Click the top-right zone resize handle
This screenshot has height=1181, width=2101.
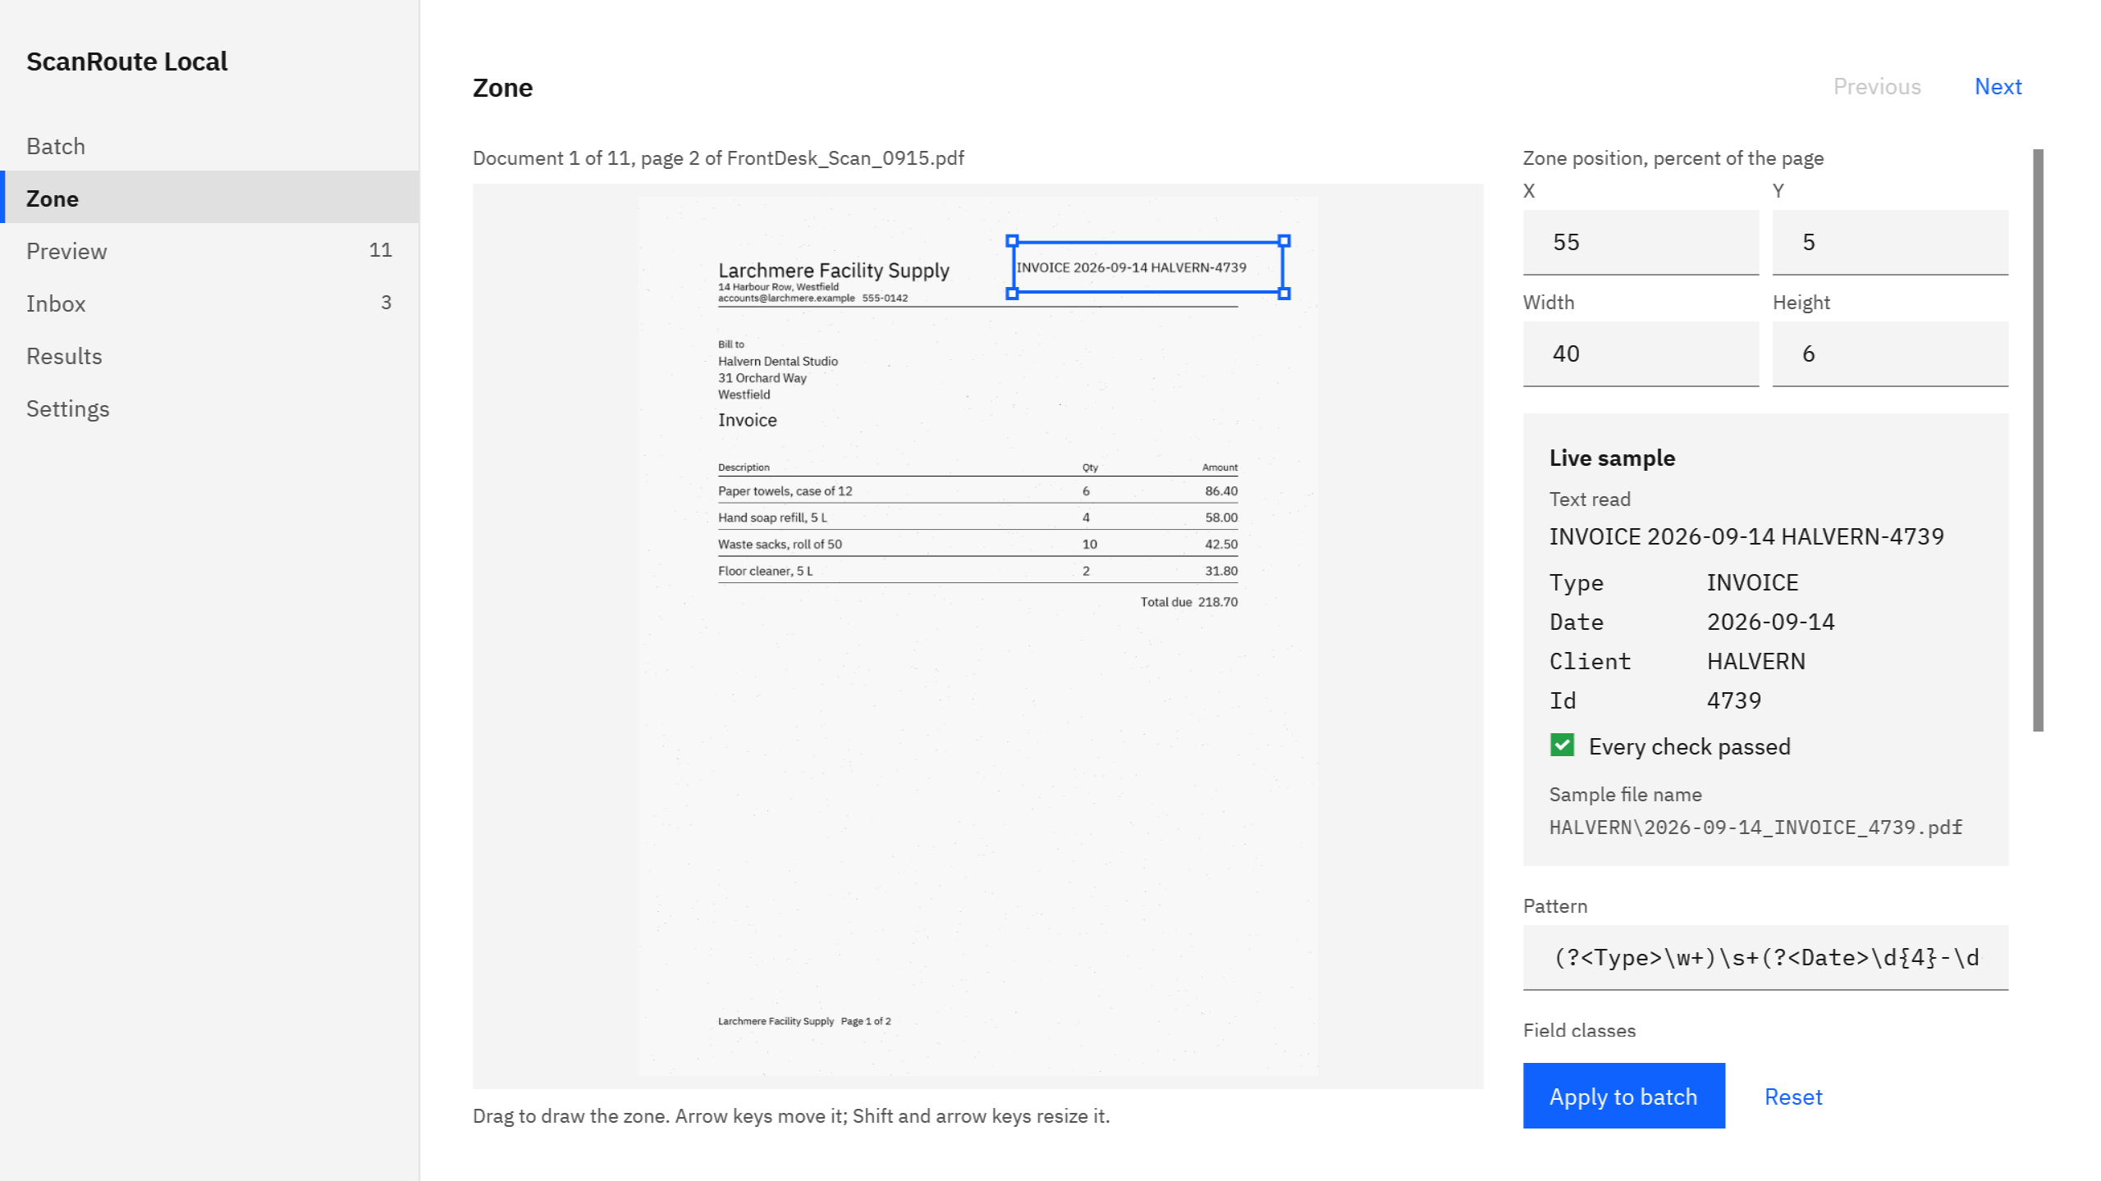1284,240
